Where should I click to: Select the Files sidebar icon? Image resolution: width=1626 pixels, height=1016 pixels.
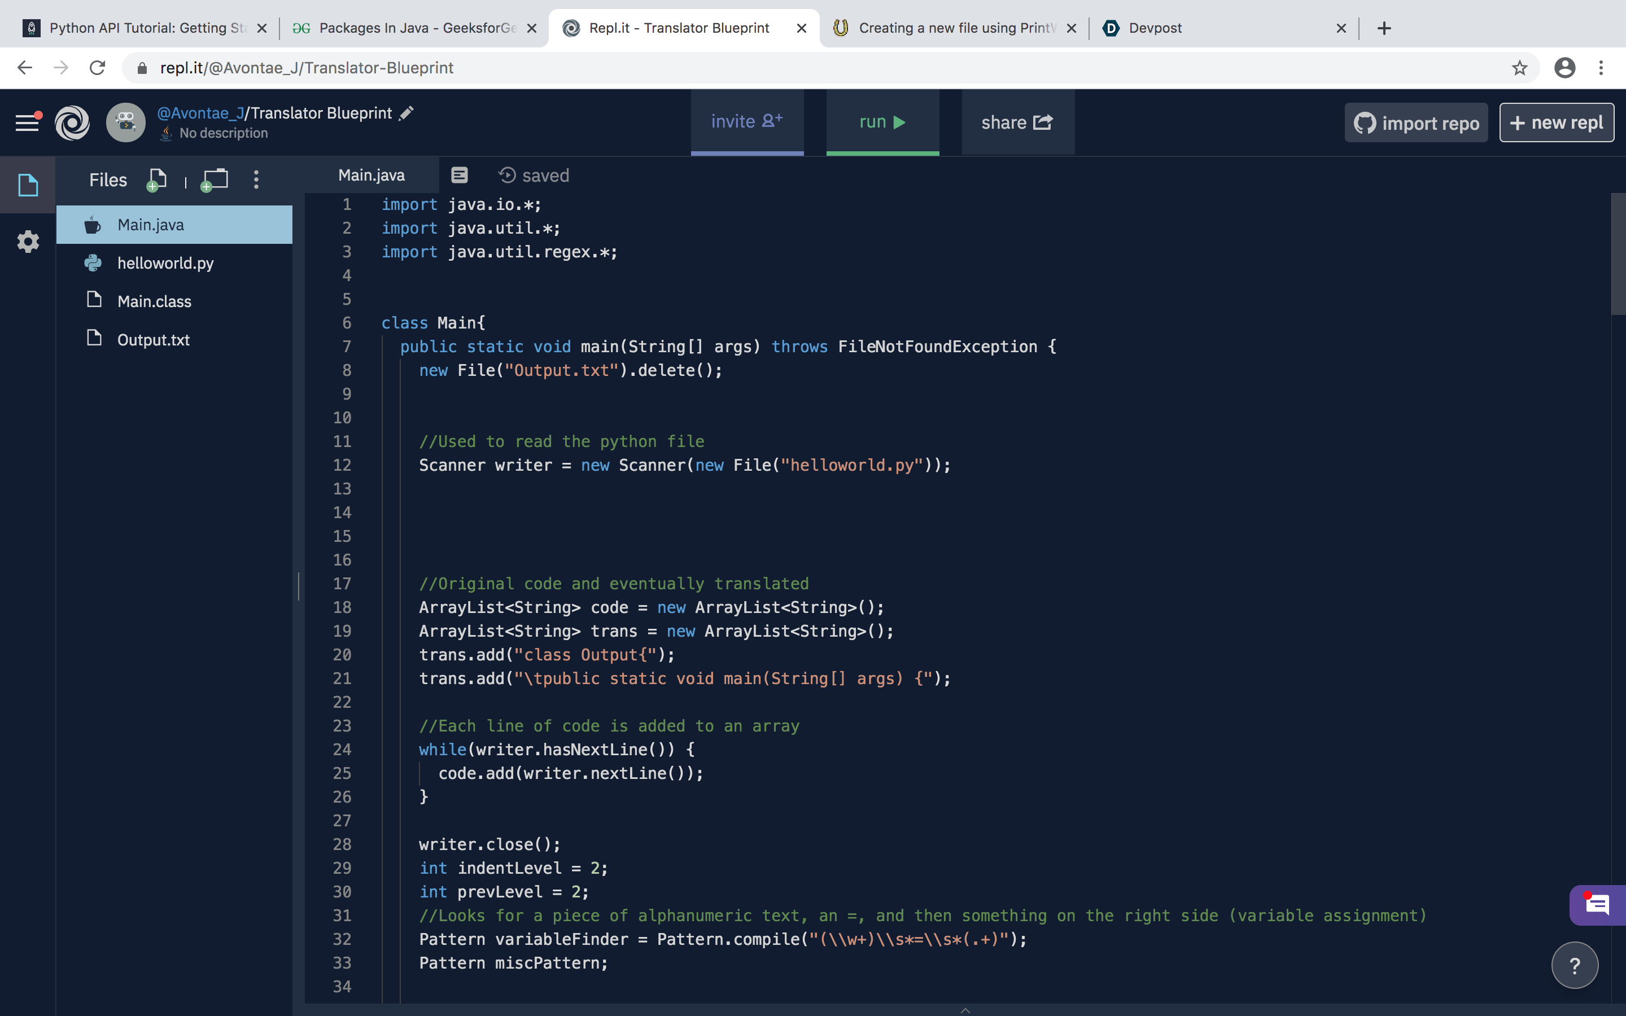(x=28, y=185)
